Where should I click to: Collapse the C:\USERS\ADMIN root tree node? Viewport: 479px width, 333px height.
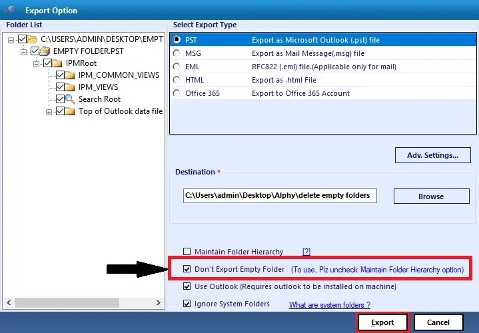[x=11, y=40]
